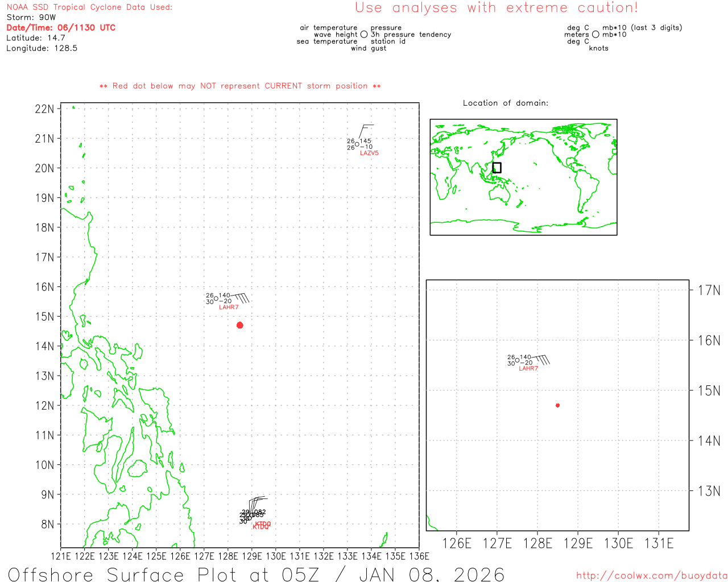Image resolution: width=728 pixels, height=582 pixels.
Task: Click the 22N latitude axis label
Action: pyautogui.click(x=44, y=109)
